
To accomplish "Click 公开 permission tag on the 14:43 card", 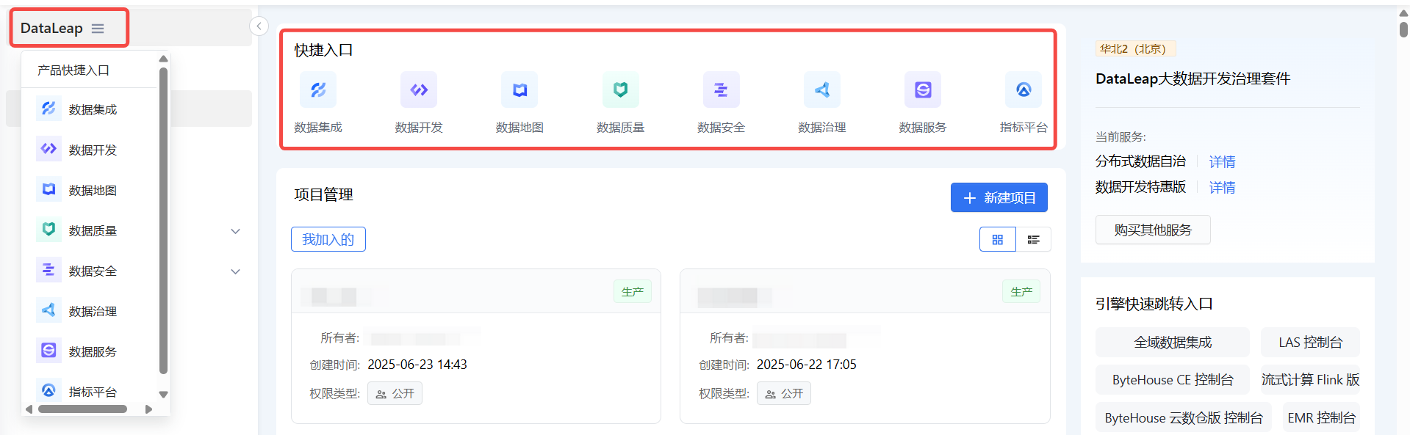I will (x=395, y=394).
